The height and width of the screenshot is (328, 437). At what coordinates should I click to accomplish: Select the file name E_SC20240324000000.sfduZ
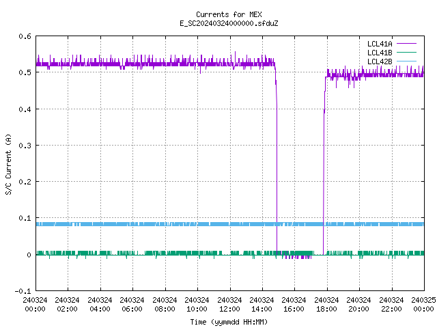point(229,23)
